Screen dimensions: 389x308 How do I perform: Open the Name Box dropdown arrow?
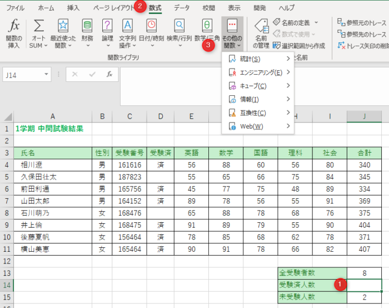click(46, 74)
